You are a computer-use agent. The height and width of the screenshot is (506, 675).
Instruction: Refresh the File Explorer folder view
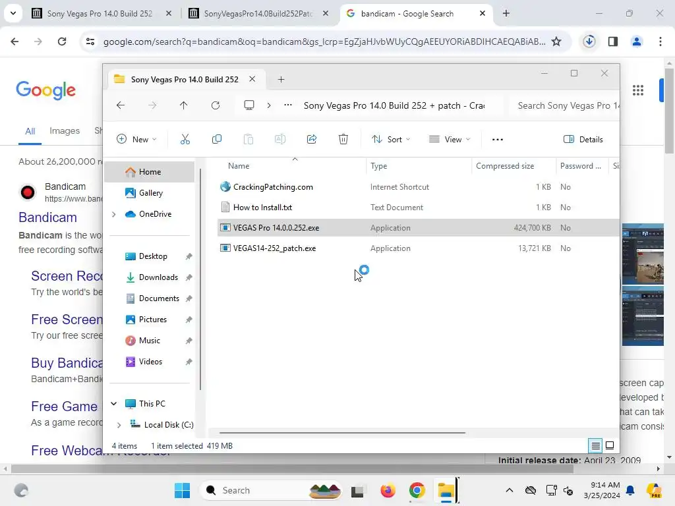216,105
